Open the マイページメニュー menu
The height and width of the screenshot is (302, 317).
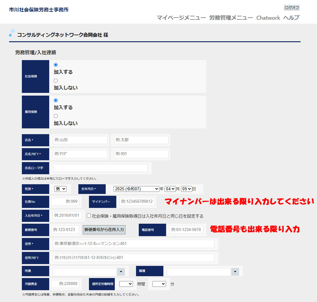pyautogui.click(x=181, y=18)
